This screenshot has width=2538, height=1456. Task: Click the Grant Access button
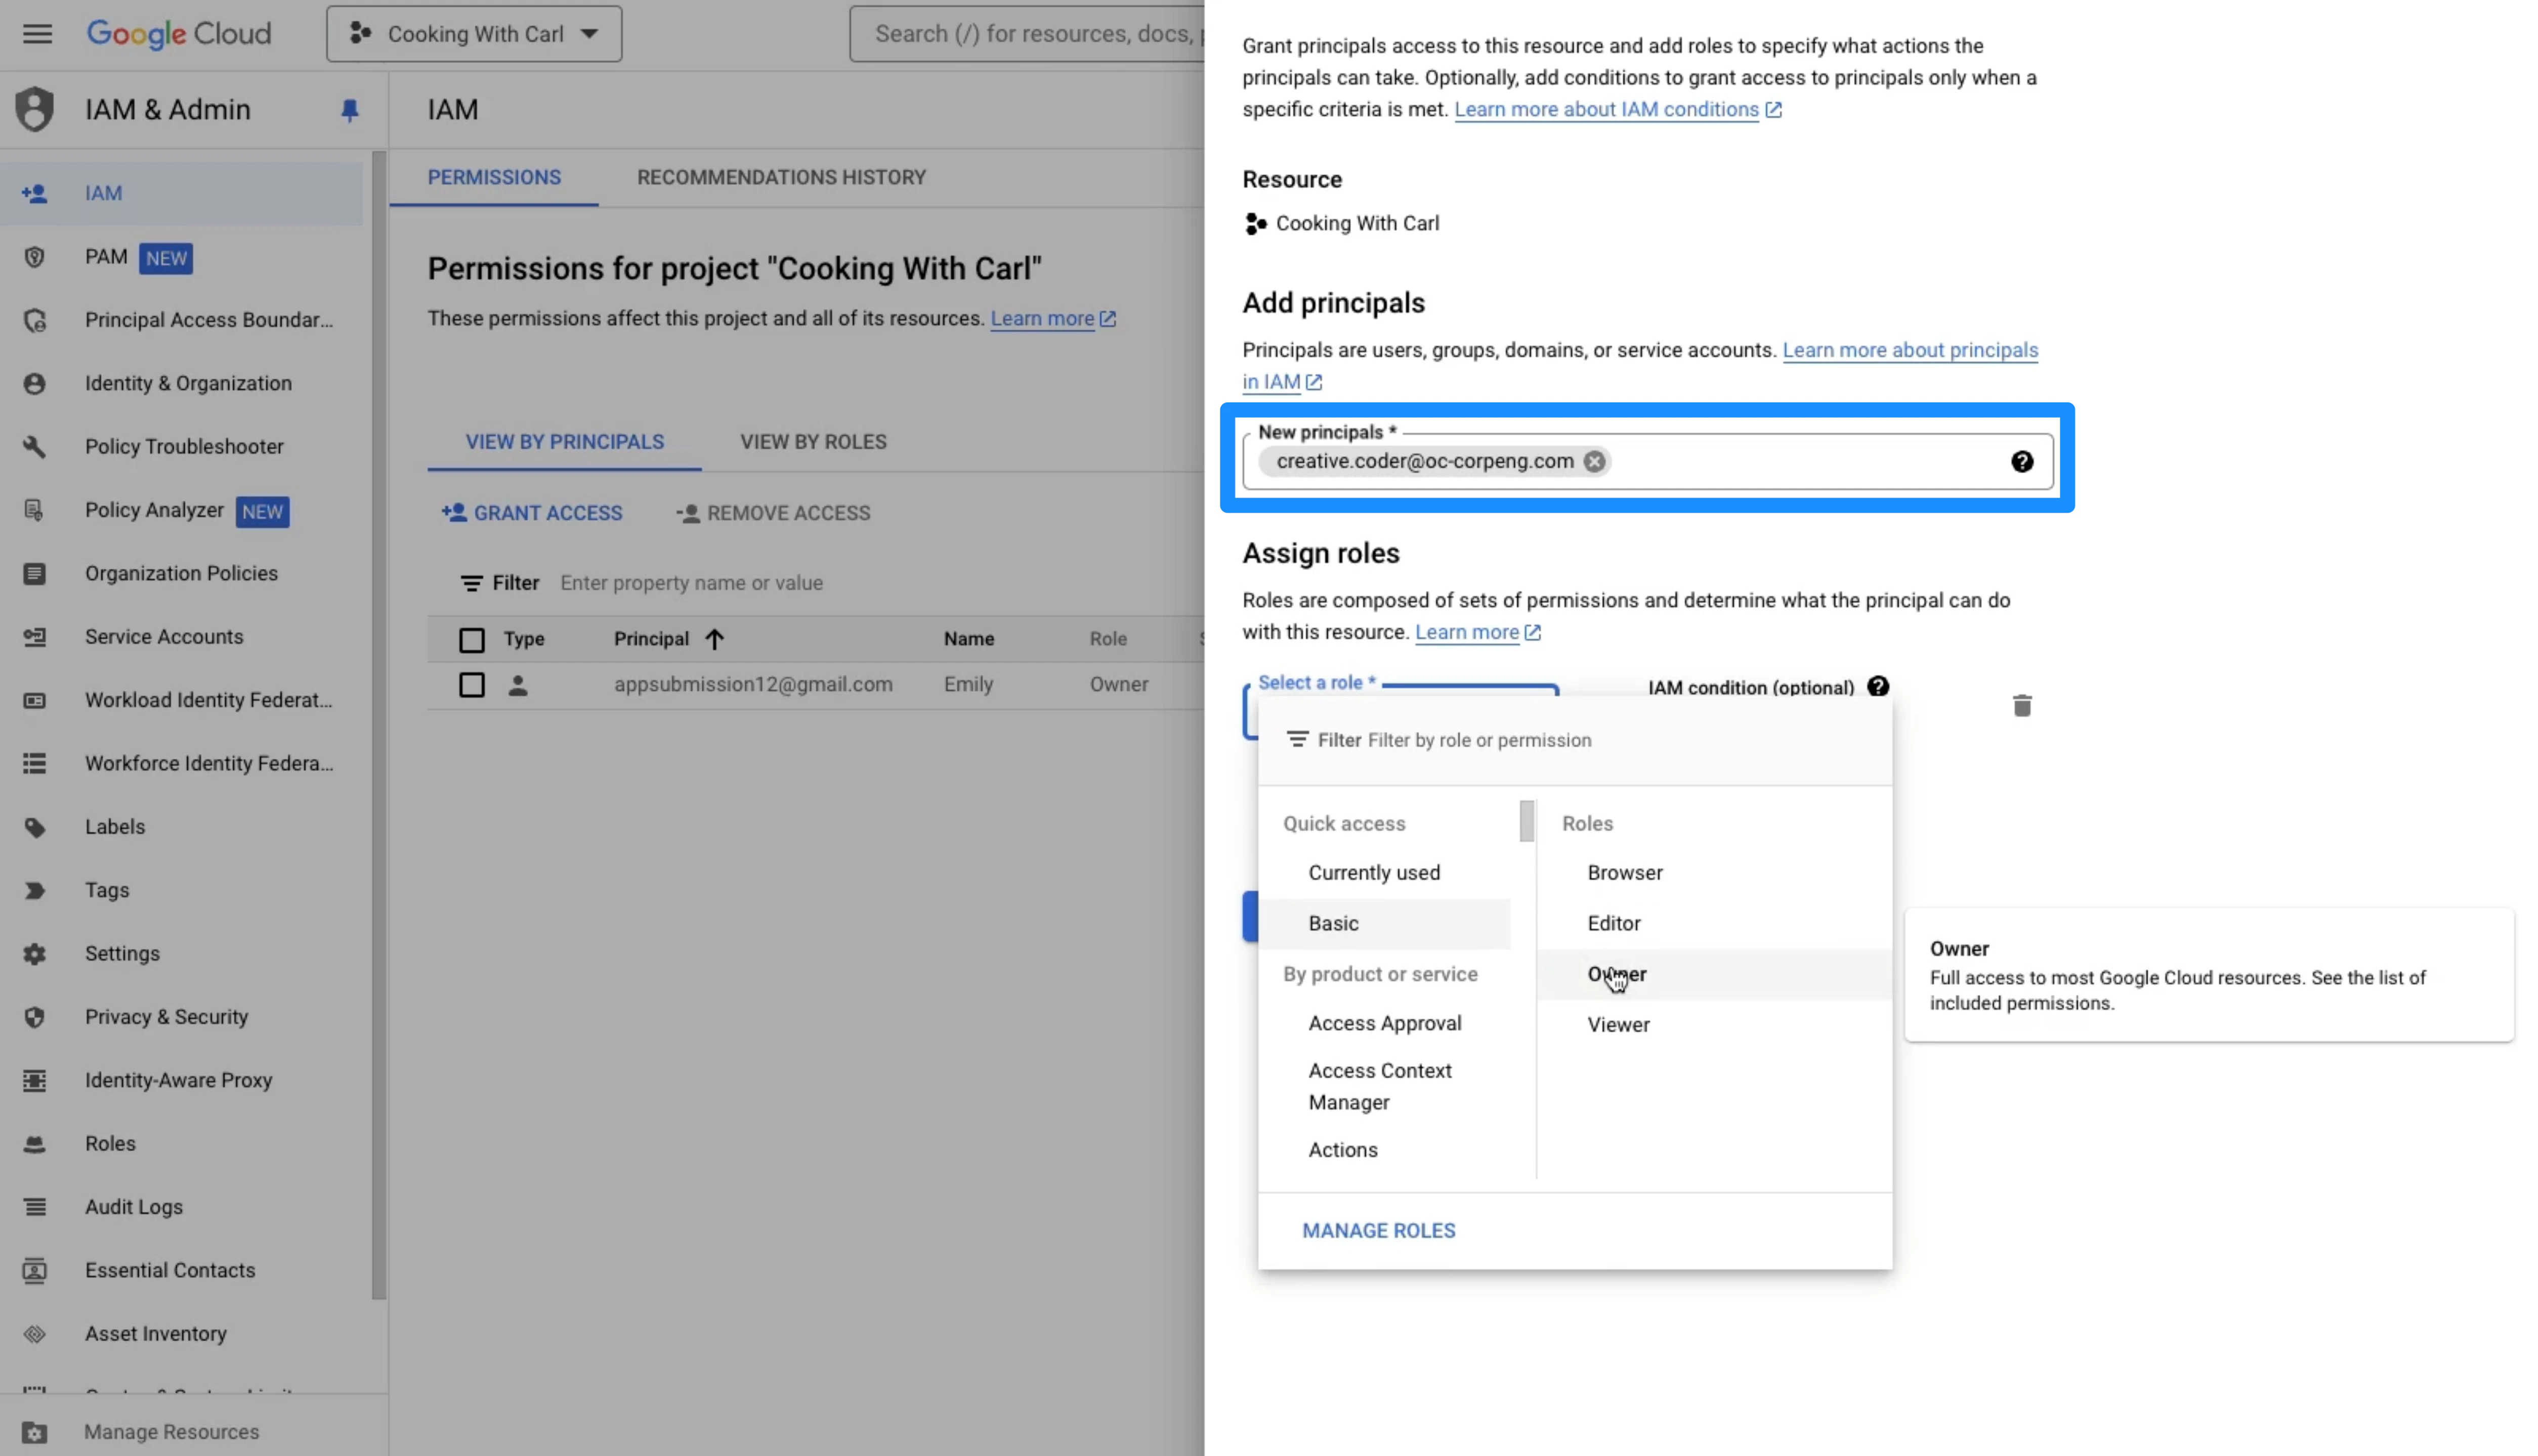click(x=532, y=512)
